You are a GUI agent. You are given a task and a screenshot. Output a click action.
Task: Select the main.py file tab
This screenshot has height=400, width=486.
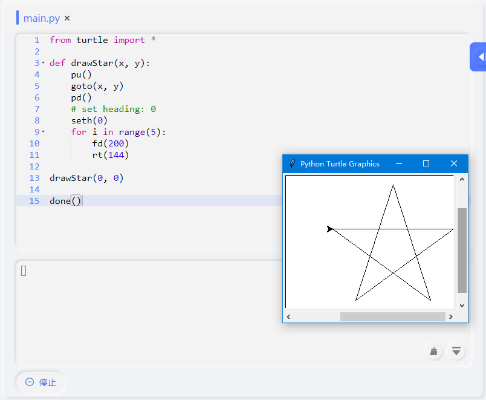pyautogui.click(x=42, y=18)
